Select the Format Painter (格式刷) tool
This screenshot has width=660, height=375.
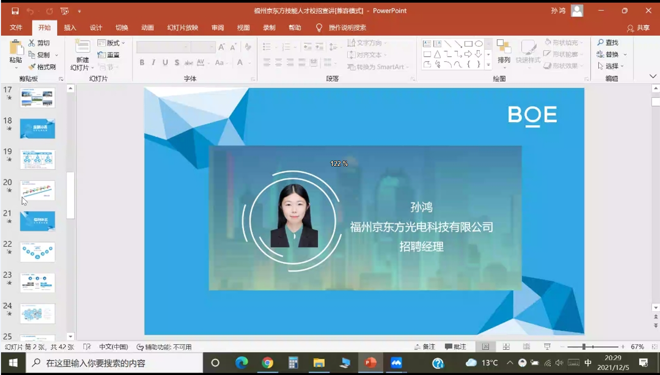[x=32, y=67]
